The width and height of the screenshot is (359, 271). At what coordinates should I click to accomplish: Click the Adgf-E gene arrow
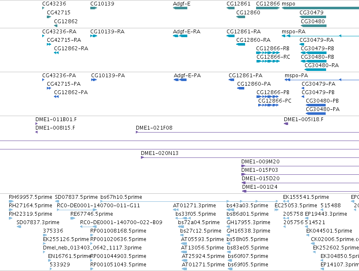[180, 8]
